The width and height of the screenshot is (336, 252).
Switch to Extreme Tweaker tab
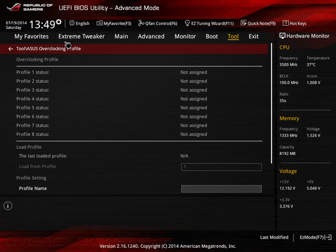click(81, 36)
